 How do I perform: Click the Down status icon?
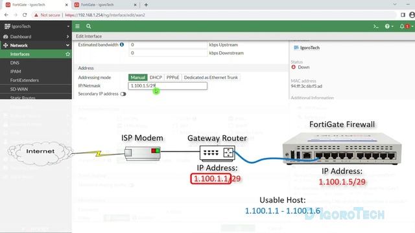tap(293, 67)
